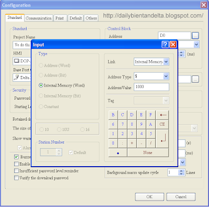209x207 pixels.
Task: Select Address (Word) radio button
Action: coord(41,66)
